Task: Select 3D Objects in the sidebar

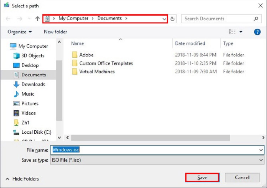Action: [x=32, y=55]
